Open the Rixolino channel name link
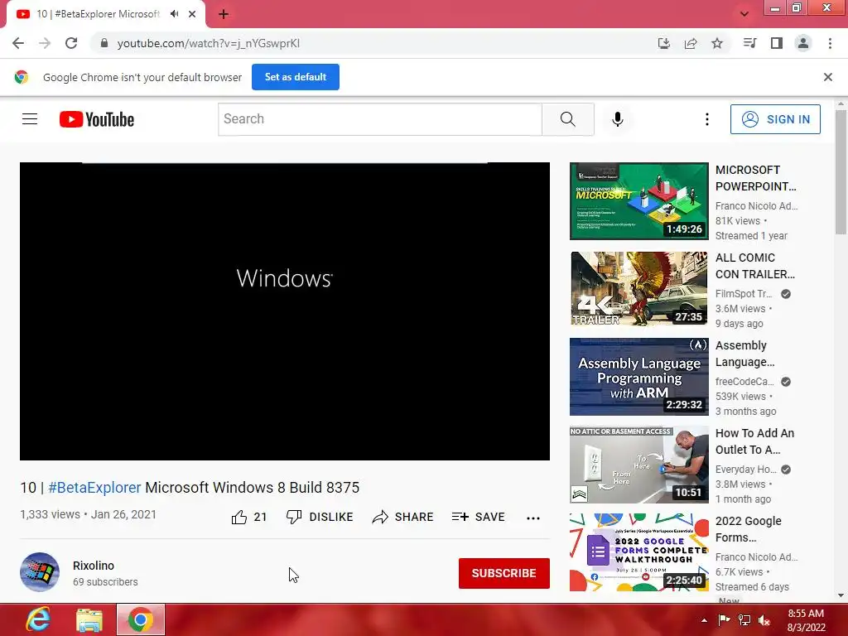Viewport: 848px width, 636px height. [x=94, y=566]
